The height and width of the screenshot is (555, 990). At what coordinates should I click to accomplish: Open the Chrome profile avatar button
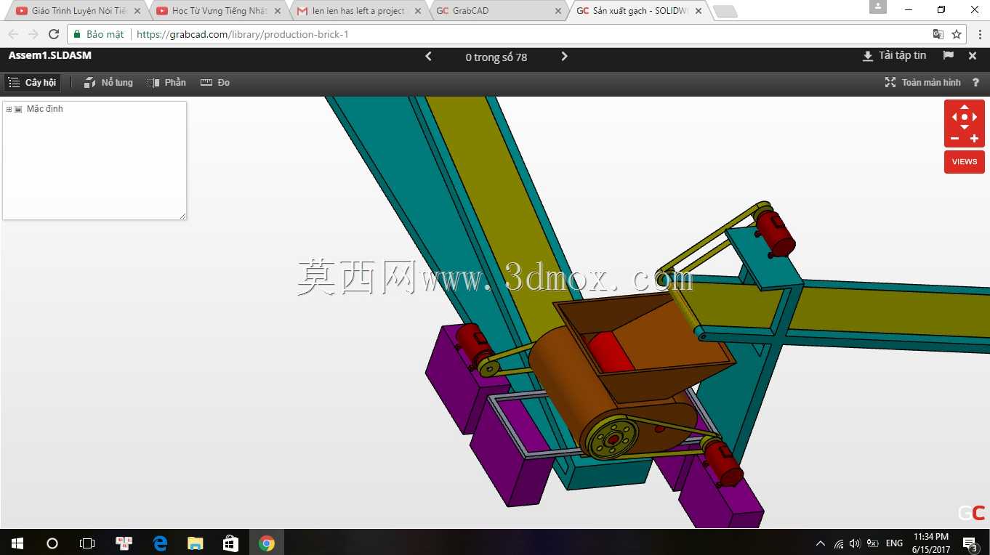(x=878, y=7)
